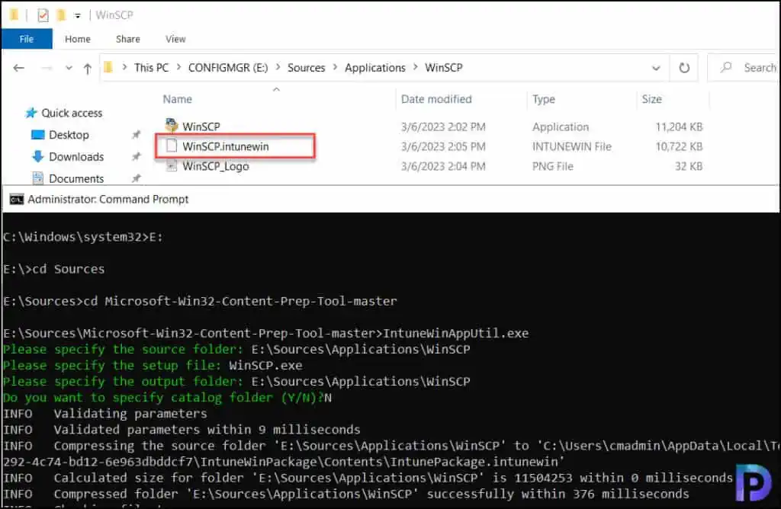Image resolution: width=781 pixels, height=509 pixels.
Task: Click the 3/6/2023 2:05 PM date cell
Action: tap(443, 147)
